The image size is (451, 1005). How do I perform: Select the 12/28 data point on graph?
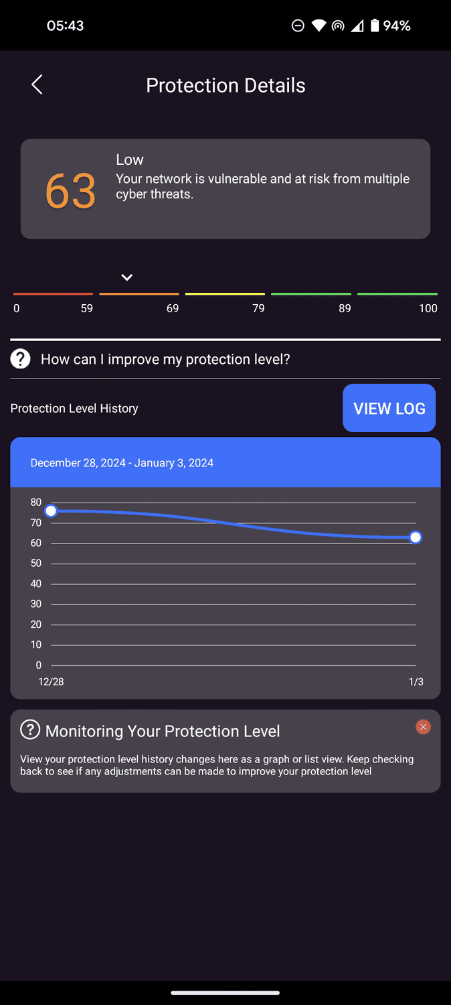pyautogui.click(x=51, y=511)
